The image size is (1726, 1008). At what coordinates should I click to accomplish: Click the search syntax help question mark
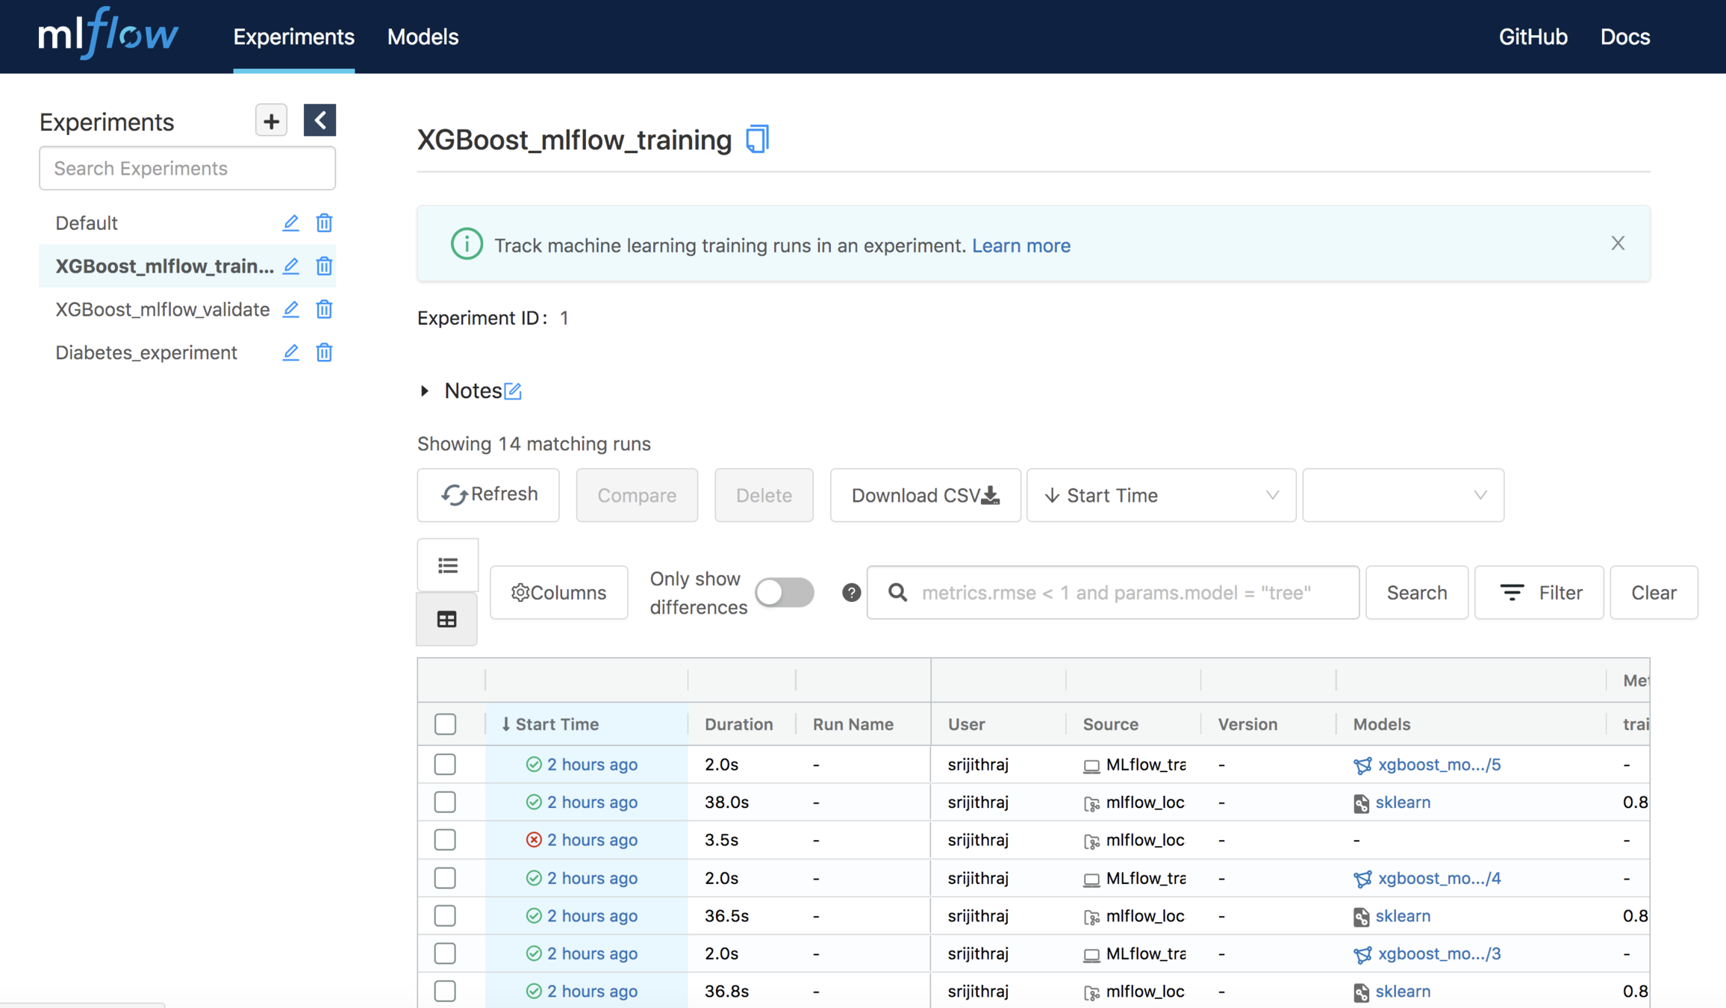(851, 592)
